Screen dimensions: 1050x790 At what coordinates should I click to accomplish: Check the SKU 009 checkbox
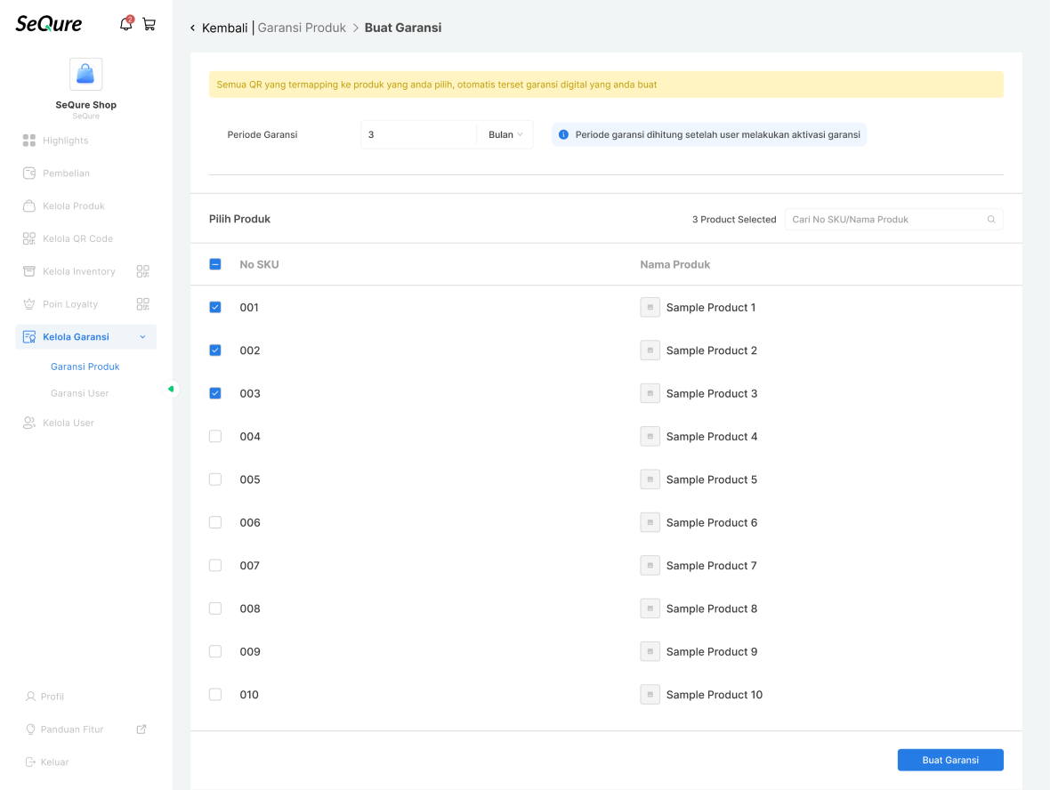(215, 651)
